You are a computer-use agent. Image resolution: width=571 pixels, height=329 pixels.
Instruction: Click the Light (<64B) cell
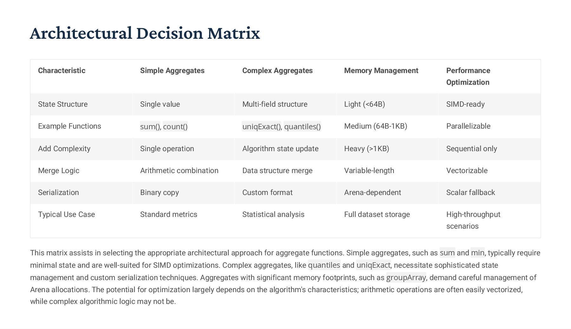coord(364,104)
